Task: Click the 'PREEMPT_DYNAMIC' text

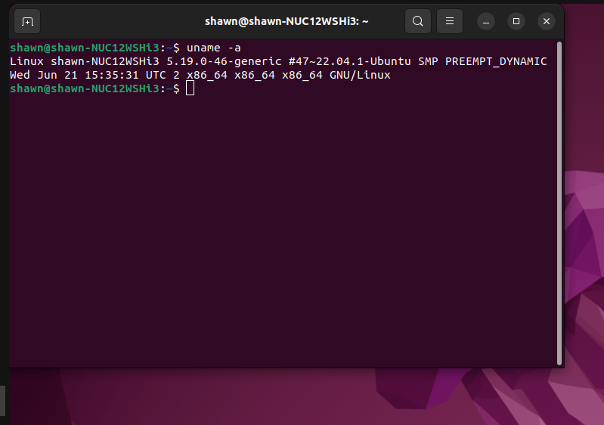Action: [496, 61]
